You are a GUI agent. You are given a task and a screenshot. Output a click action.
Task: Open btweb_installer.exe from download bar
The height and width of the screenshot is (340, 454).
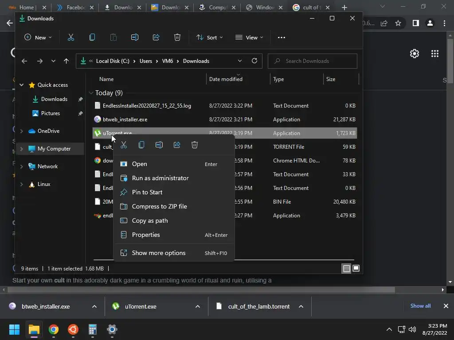click(x=46, y=306)
